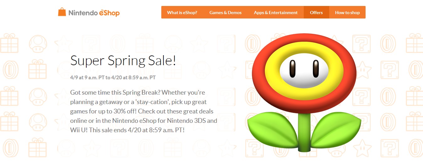Go to Games & Demos

(225, 13)
